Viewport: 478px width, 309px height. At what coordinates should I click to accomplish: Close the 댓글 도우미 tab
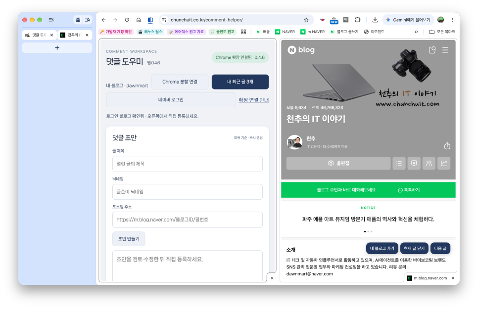pyautogui.click(x=51, y=35)
